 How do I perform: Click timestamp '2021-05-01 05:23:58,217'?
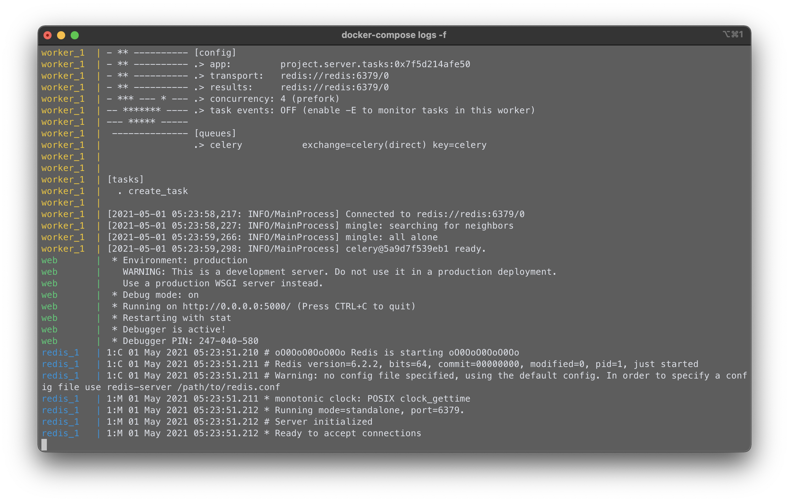(174, 214)
